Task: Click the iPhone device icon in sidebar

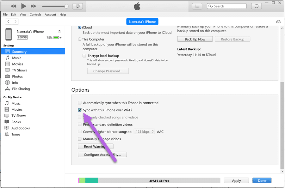Action: pos(9,34)
